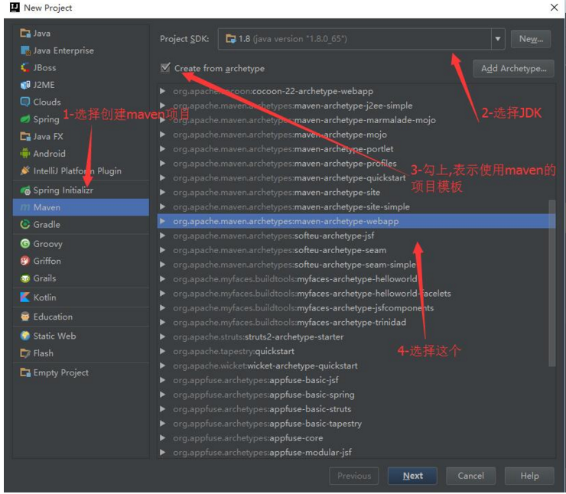Expand the softeu-archetype-jsf node
This screenshot has width=566, height=494.
[x=162, y=236]
